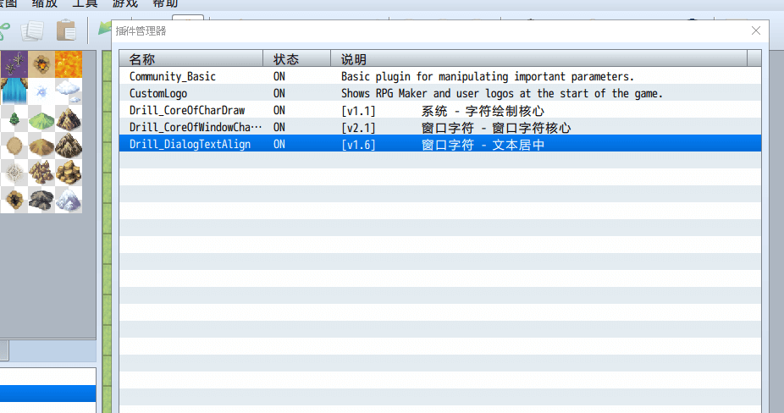Screen dimensions: 784x413
Task: Click the 名称 column header
Action: pyautogui.click(x=142, y=59)
